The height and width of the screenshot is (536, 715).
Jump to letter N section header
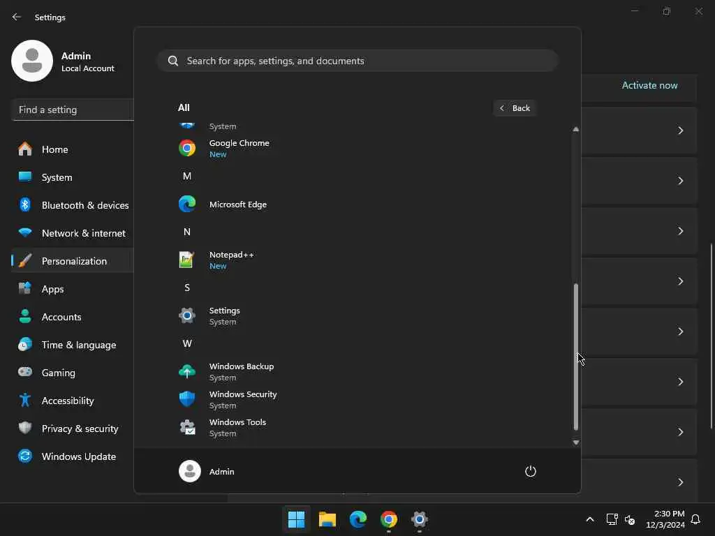[x=187, y=232]
